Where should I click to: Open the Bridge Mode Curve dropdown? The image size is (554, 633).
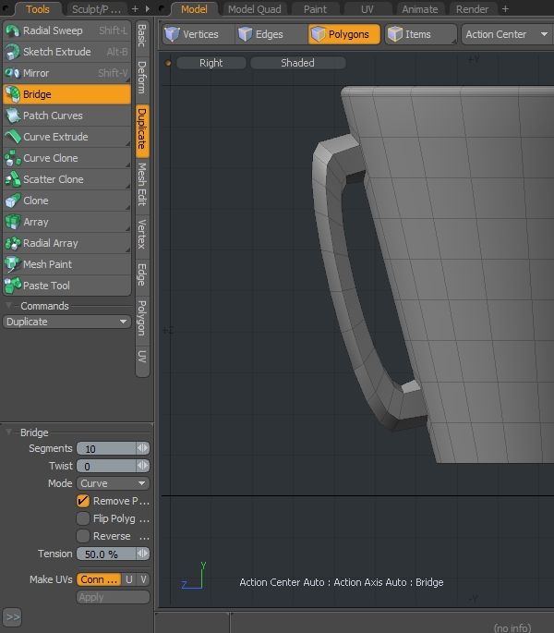coord(113,483)
